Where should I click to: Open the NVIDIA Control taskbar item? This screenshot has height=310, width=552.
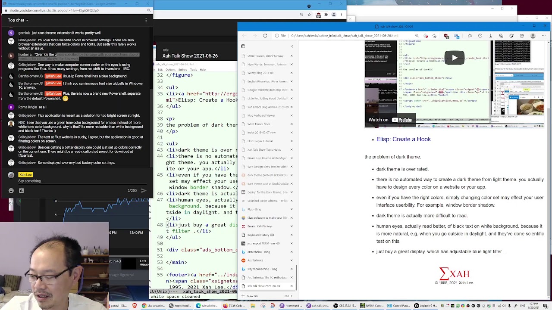(x=371, y=306)
